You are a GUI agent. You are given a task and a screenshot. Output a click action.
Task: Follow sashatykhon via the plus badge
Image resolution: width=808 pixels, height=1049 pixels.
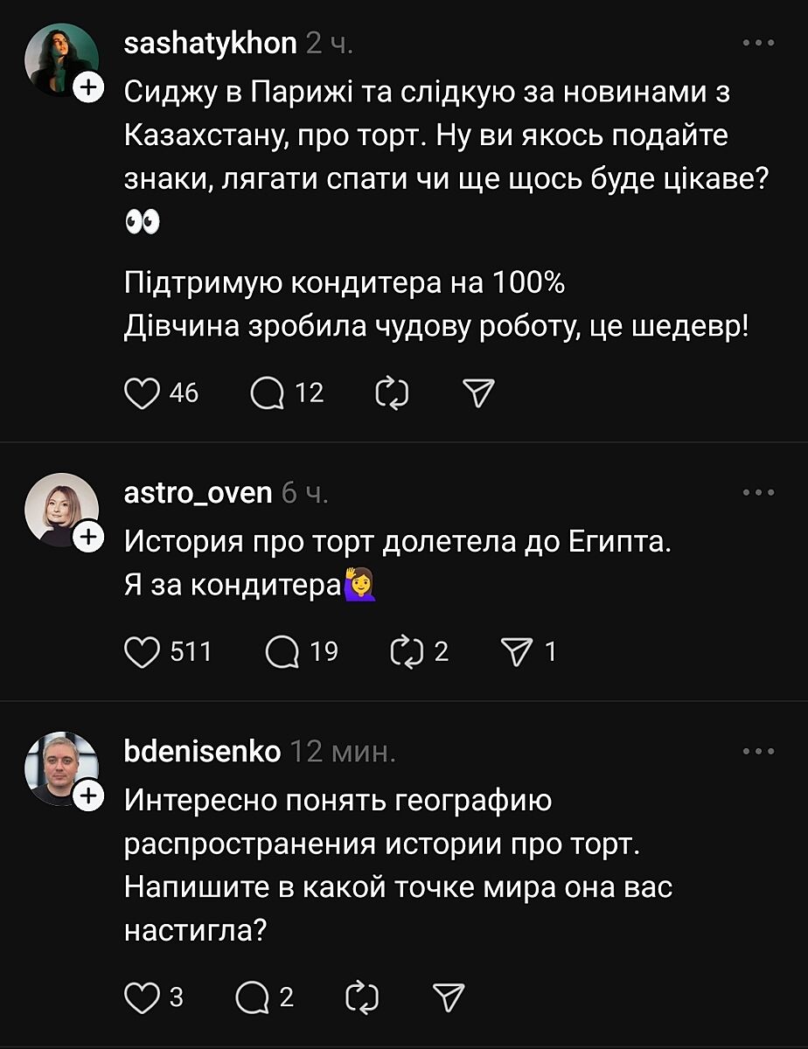pyautogui.click(x=89, y=88)
